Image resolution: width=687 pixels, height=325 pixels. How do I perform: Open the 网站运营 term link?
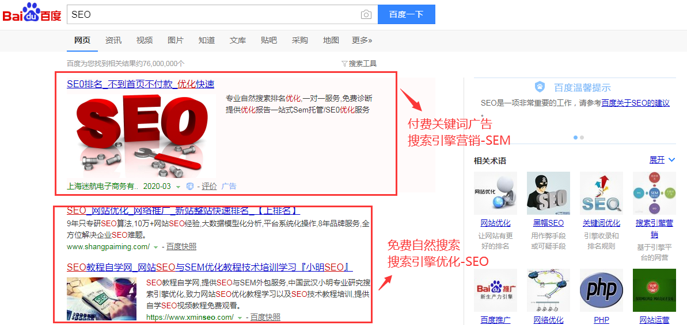[655, 320]
